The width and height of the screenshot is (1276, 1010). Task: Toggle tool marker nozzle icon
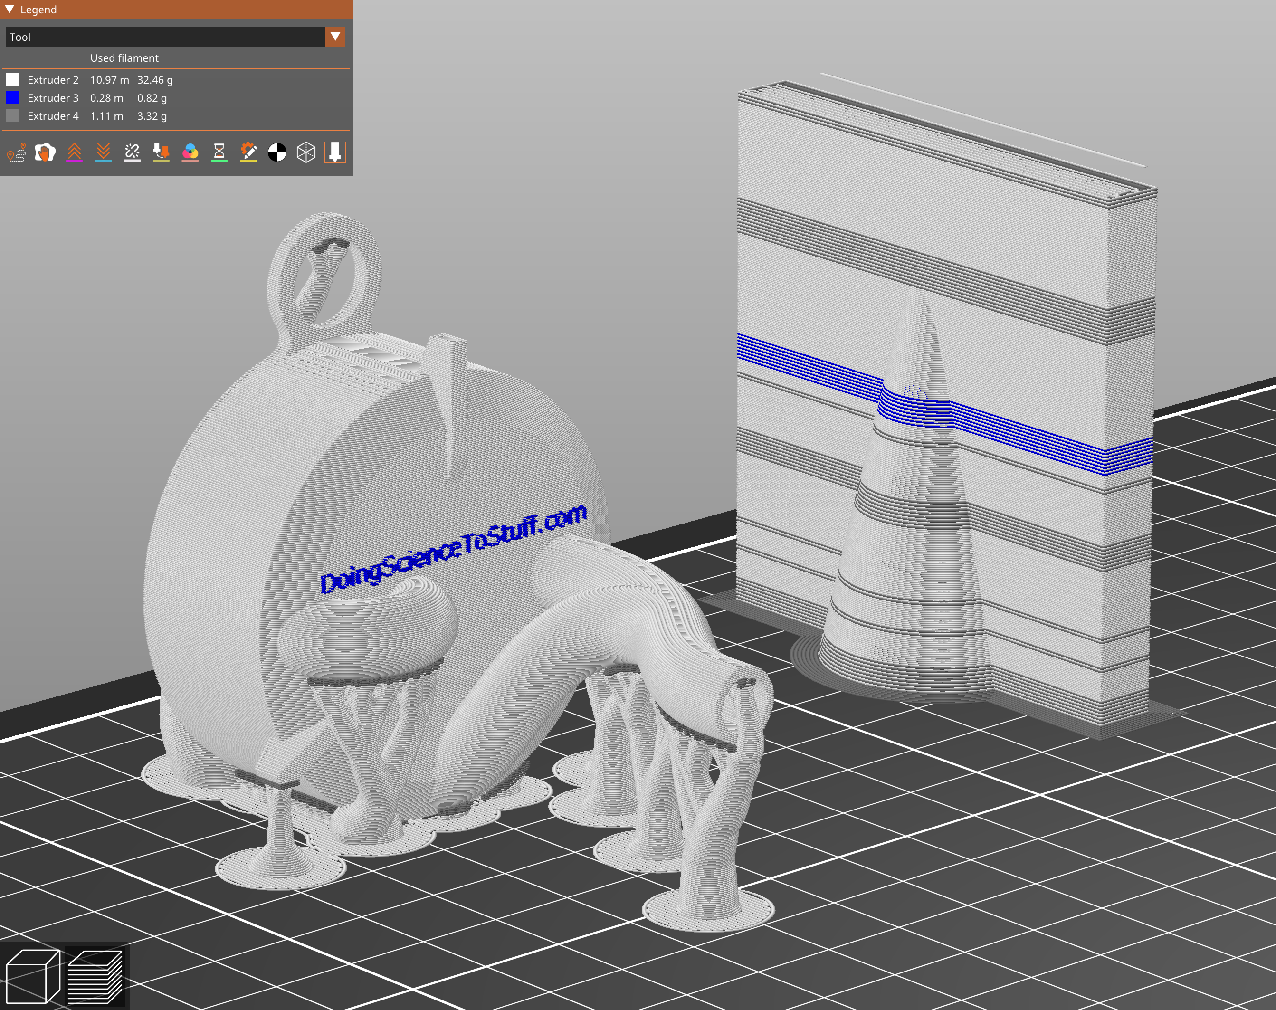[x=334, y=152]
